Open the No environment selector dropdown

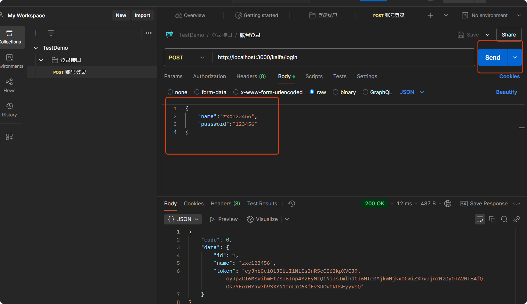click(491, 15)
